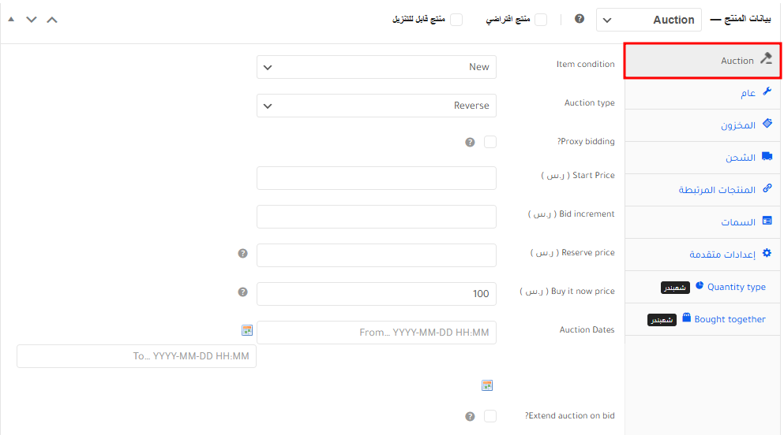Viewport: 784px width, 435px height.
Task: Open the الشحن shipping tab
Action: [x=740, y=158]
